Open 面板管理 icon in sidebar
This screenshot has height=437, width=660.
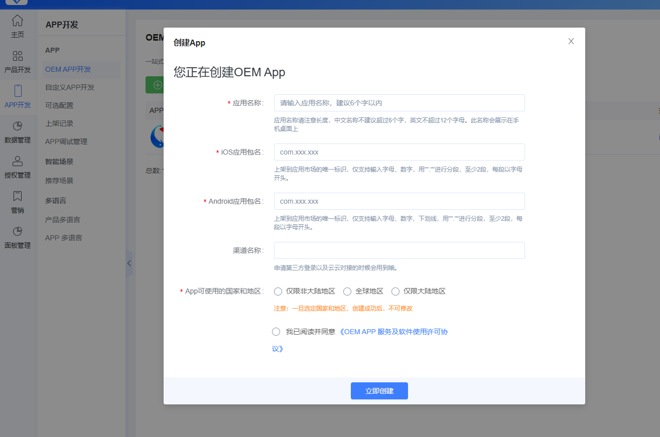click(18, 231)
